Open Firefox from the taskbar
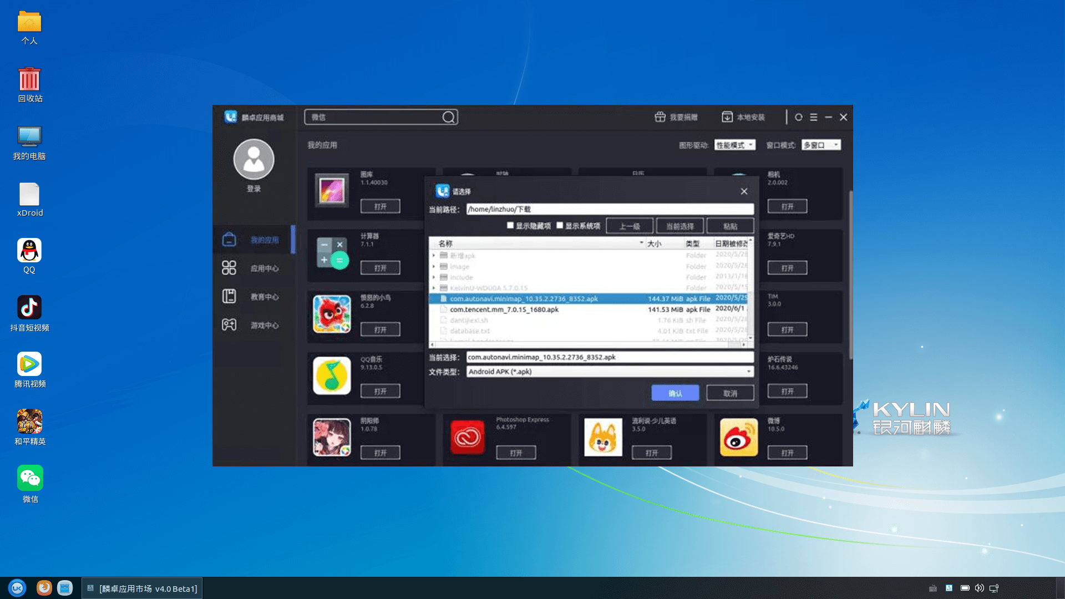Screen dimensions: 1065x599 click(44, 588)
